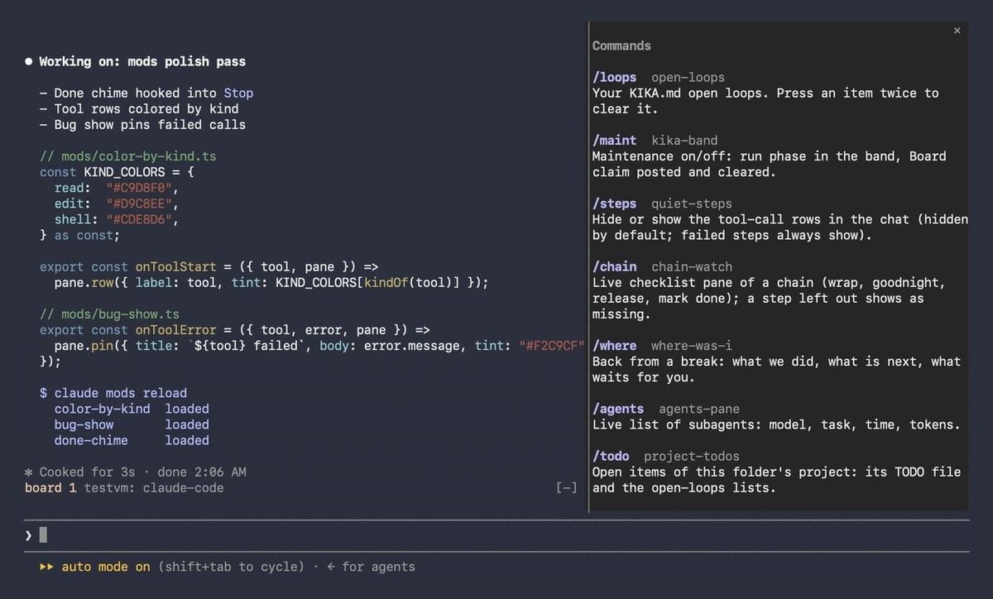Click the "#D9C8EE" edit color value
The width and height of the screenshot is (993, 599).
pyautogui.click(x=139, y=204)
